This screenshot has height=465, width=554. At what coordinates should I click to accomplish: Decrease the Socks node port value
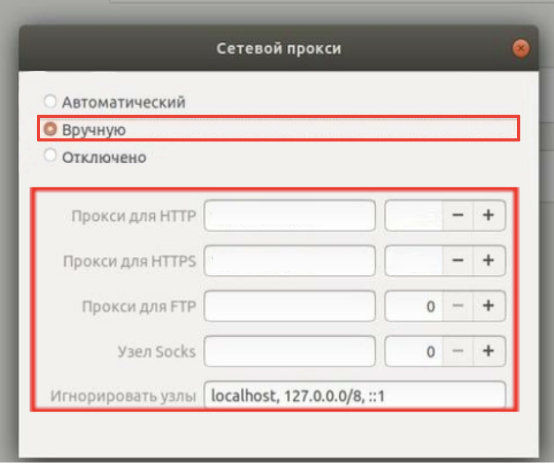click(459, 351)
